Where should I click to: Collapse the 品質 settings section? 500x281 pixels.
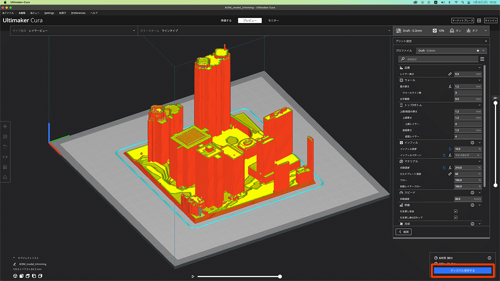coord(480,68)
